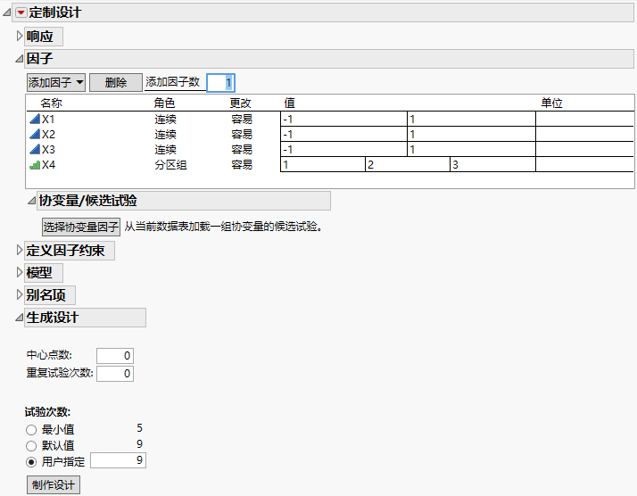Click the 制作设计 button
The width and height of the screenshot is (637, 496).
pyautogui.click(x=54, y=484)
